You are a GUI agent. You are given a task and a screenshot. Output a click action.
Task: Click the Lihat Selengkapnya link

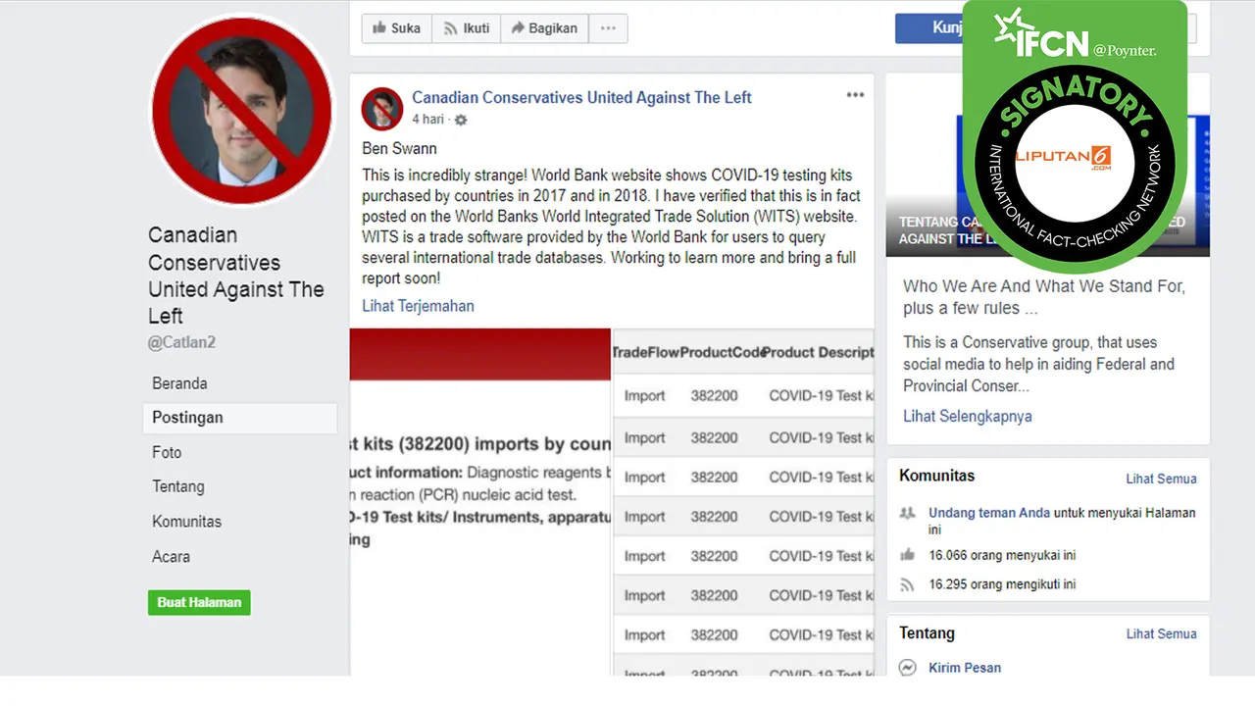click(967, 416)
